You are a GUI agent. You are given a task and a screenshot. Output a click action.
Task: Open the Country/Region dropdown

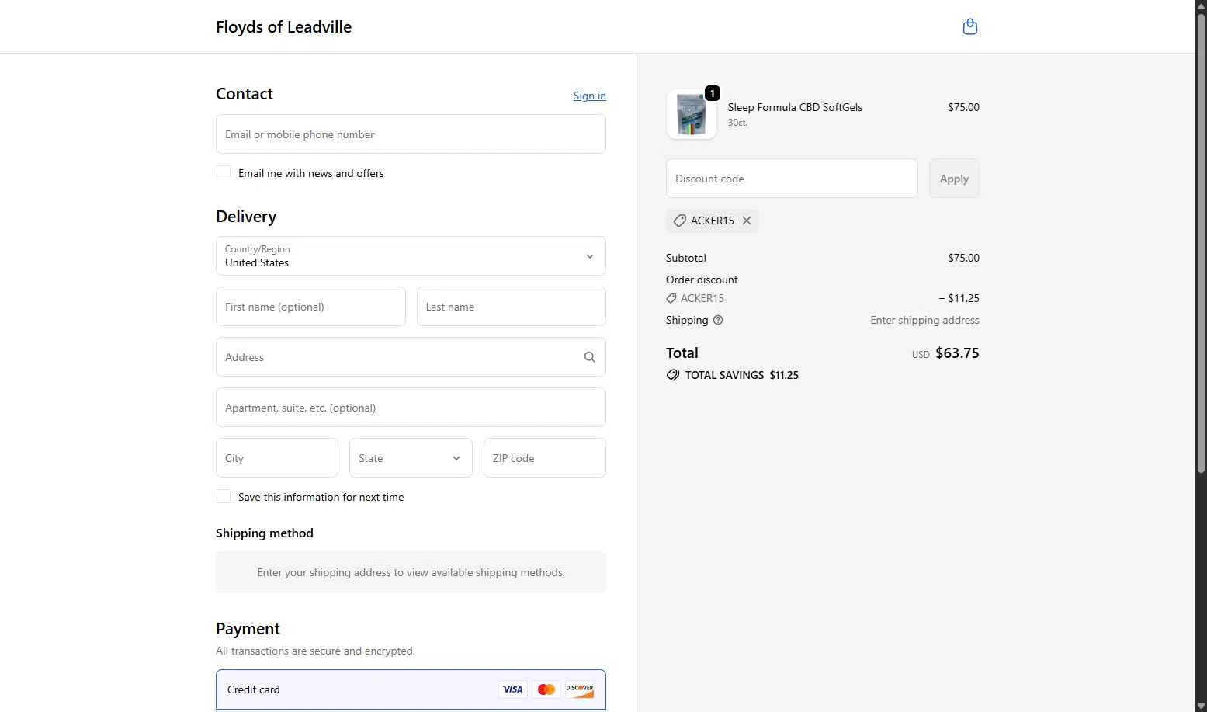click(411, 256)
